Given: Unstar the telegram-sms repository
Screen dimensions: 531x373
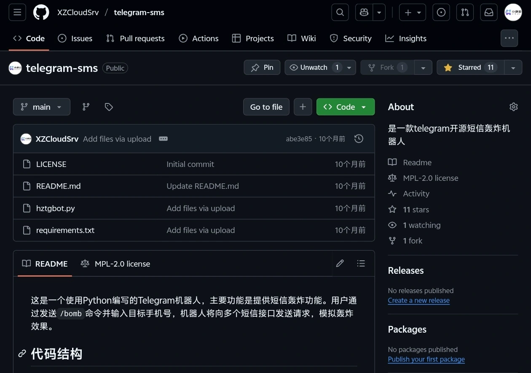Looking at the screenshot, I should 469,67.
